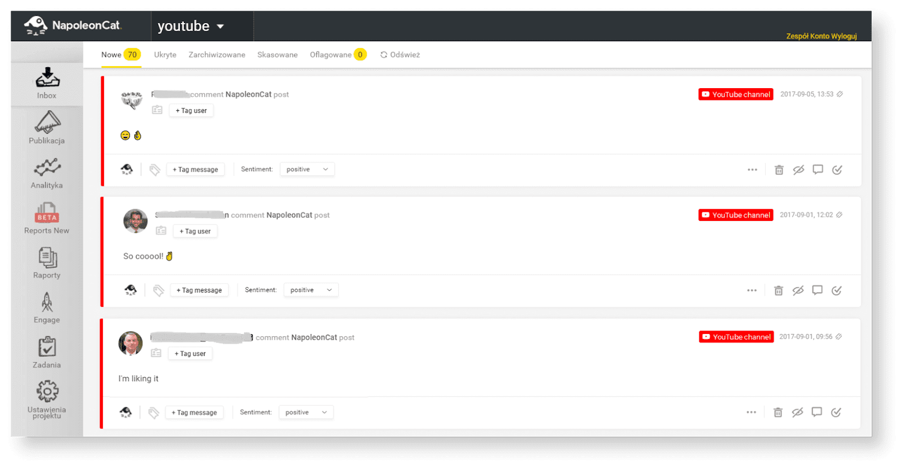This screenshot has width=904, height=469.
Task: Click '+ Tag message' under 'I'm liking it' comment
Action: pos(194,413)
